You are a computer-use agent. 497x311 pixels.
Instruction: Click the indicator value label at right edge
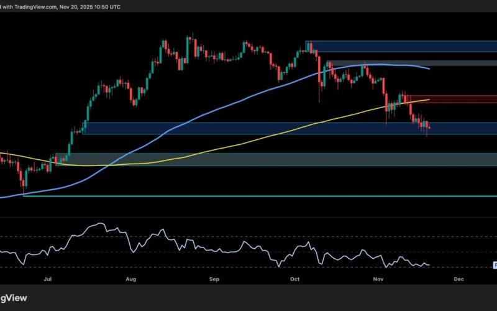click(x=495, y=265)
